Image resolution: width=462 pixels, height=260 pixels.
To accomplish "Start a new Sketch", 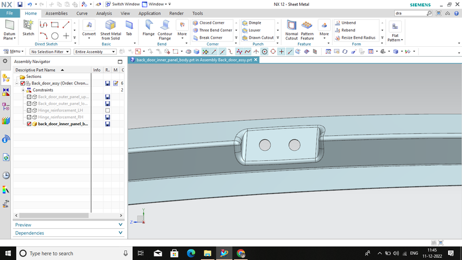I will (x=28, y=28).
